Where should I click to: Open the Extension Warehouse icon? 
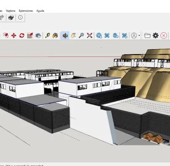click(x=107, y=35)
